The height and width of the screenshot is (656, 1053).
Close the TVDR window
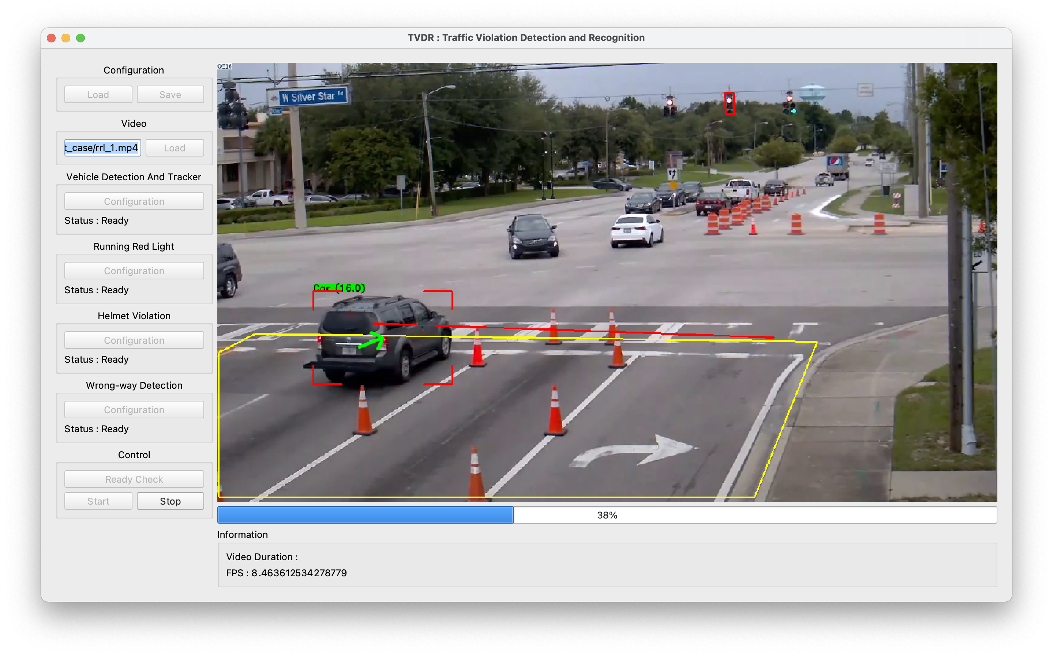(51, 38)
